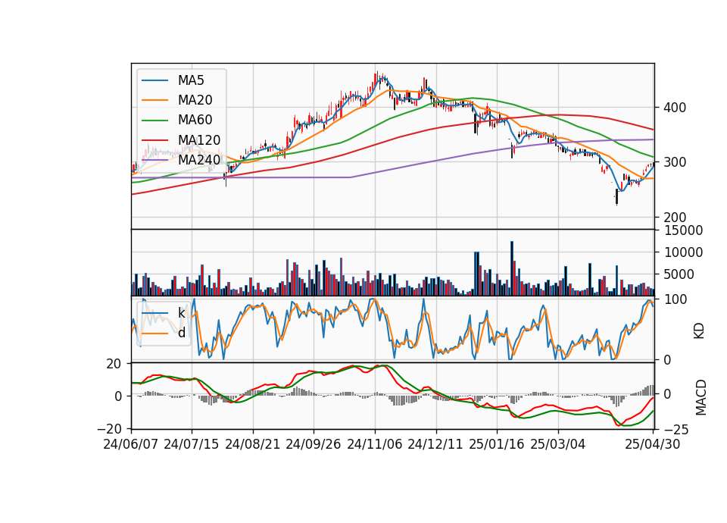Image resolution: width=727 pixels, height=523 pixels.
Task: Click the 25/03/04 date tick label
Action: [x=558, y=444]
